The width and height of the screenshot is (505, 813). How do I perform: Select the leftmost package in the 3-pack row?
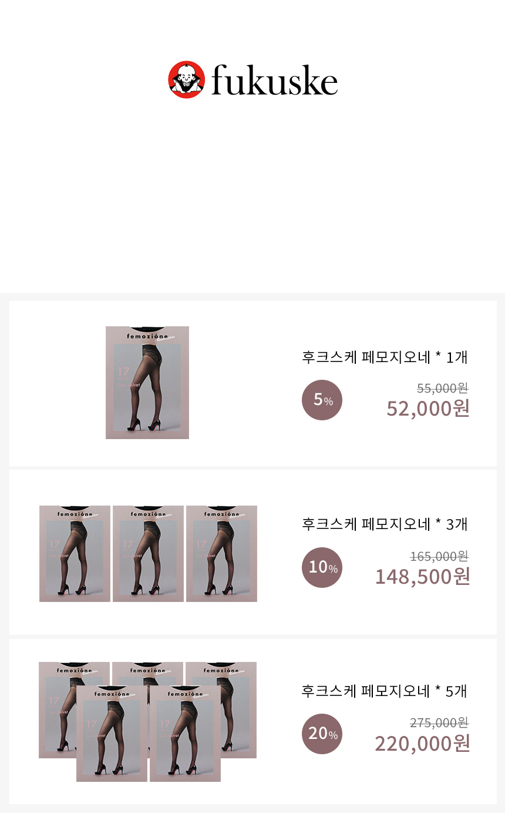[75, 554]
